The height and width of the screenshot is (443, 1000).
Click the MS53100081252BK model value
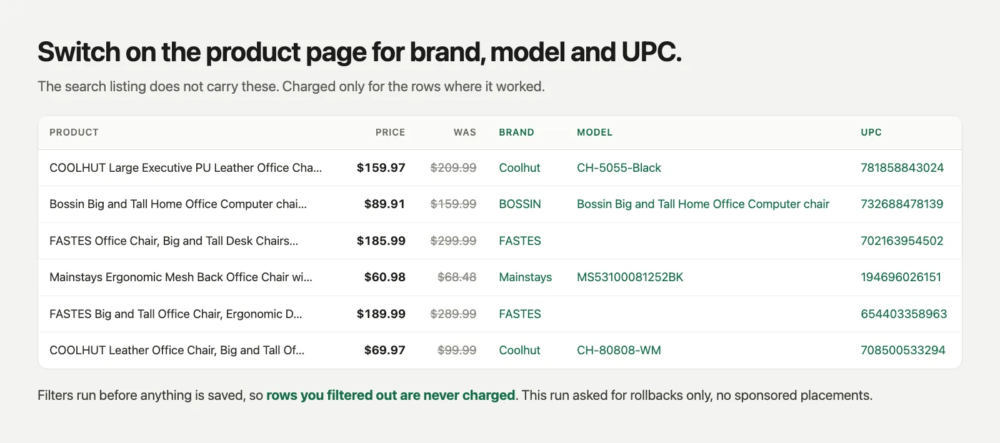tap(630, 277)
